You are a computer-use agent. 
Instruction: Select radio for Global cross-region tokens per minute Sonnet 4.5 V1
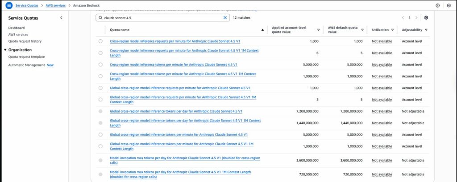(100, 135)
